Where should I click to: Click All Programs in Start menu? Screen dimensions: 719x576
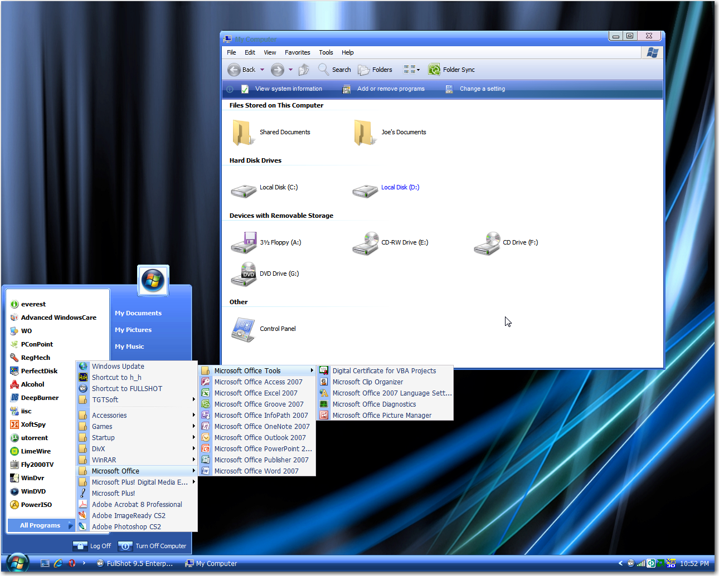pyautogui.click(x=41, y=525)
